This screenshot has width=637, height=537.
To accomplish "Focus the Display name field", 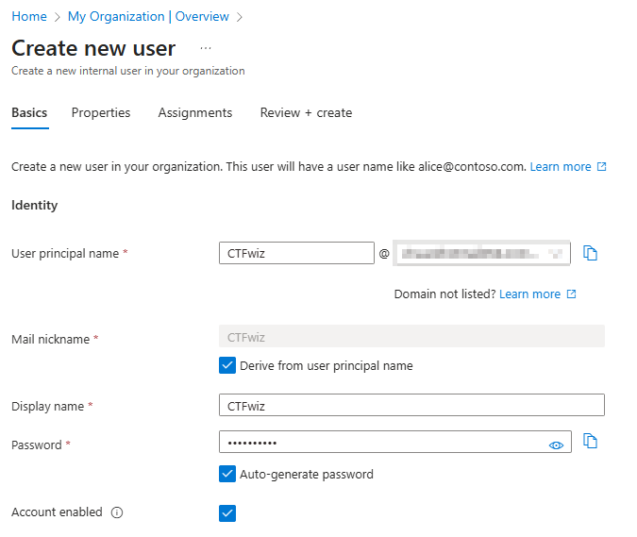I will 411,405.
